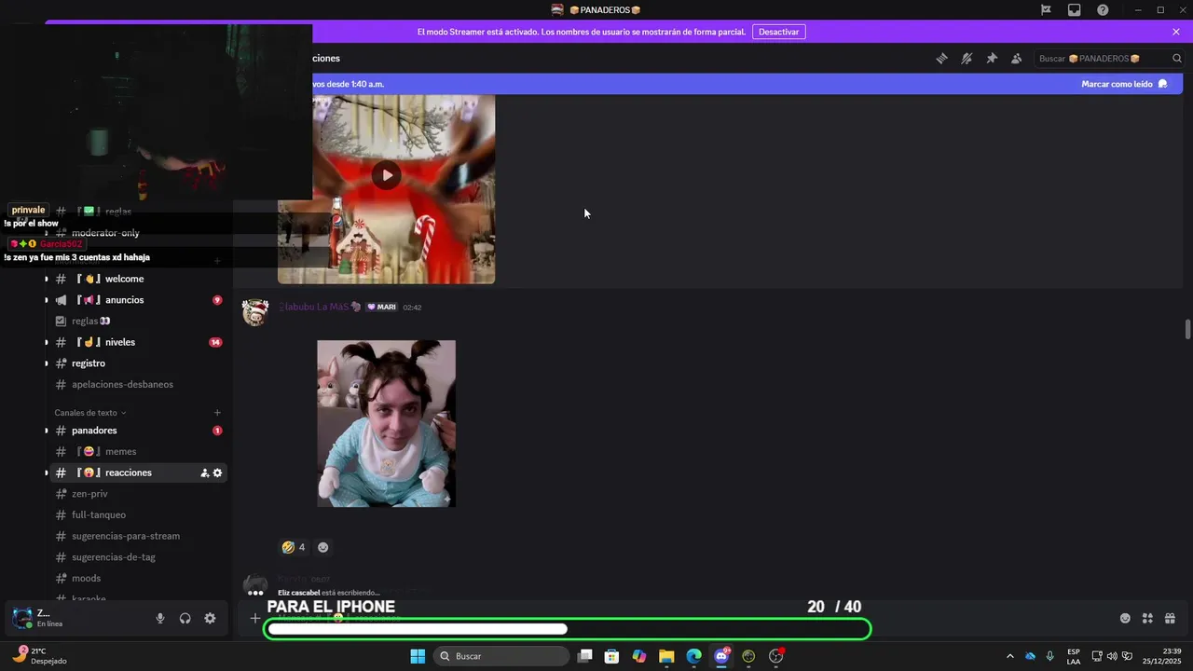The height and width of the screenshot is (671, 1193).
Task: Open the registro channel
Action: pos(89,363)
